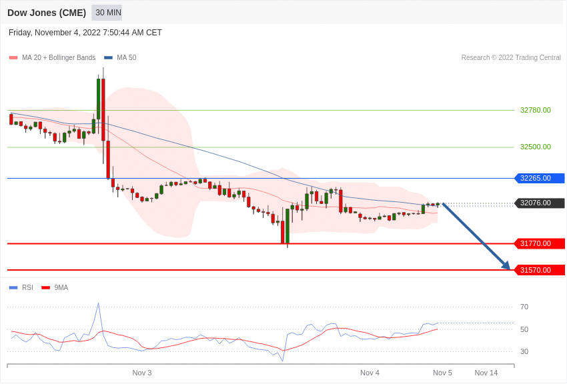Click the black 32076.00 current price tag
Image resolution: width=567 pixels, height=384 pixels.
(x=540, y=203)
